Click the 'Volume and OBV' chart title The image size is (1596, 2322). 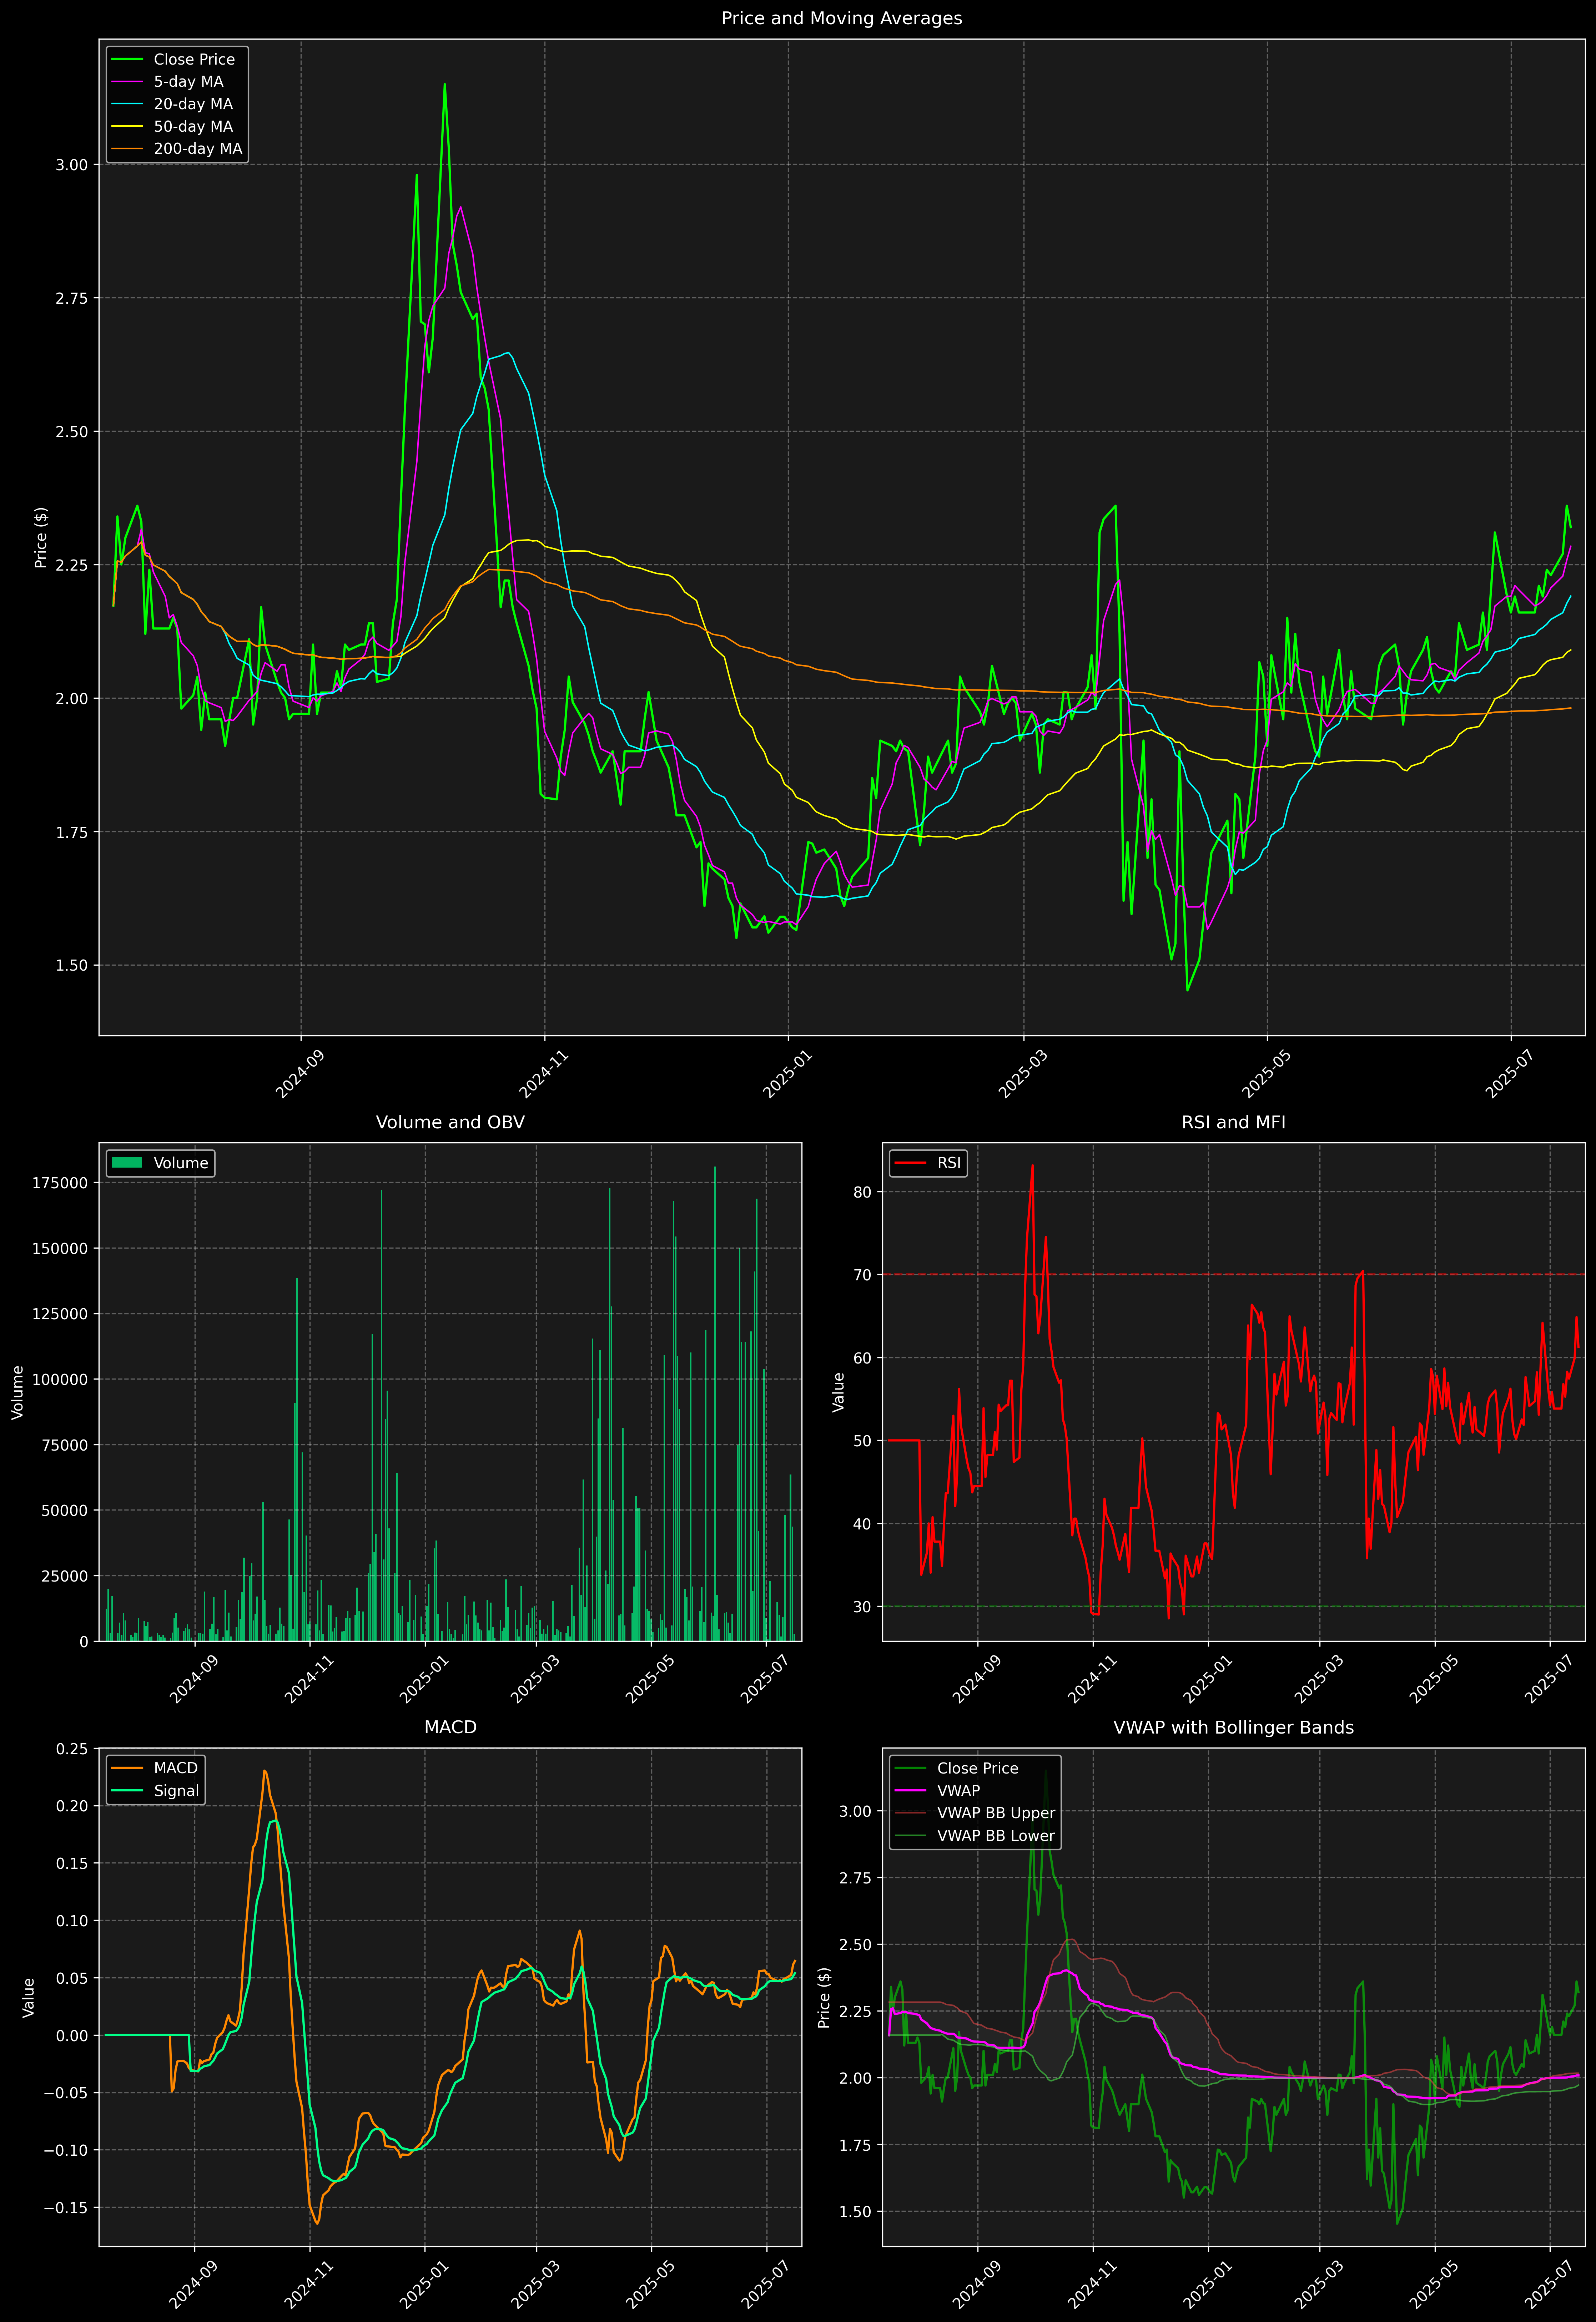pyautogui.click(x=450, y=1123)
